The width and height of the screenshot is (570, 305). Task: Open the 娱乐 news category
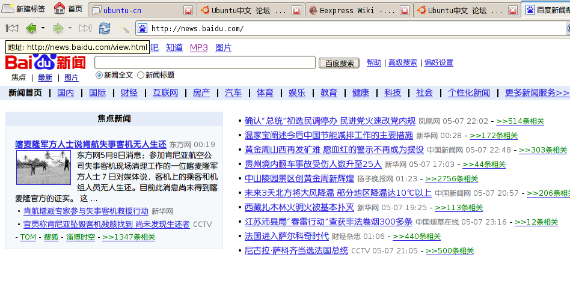(297, 93)
